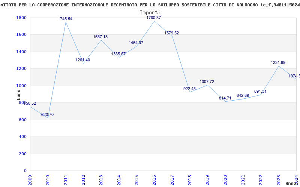The height and width of the screenshot is (187, 300).
Task: Select the 2018 x-axis year
Action: 190,180
